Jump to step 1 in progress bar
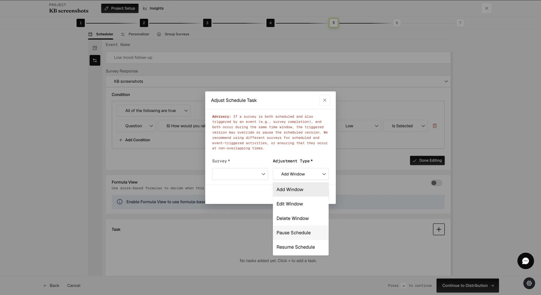Image resolution: width=541 pixels, height=295 pixels. pos(81,23)
